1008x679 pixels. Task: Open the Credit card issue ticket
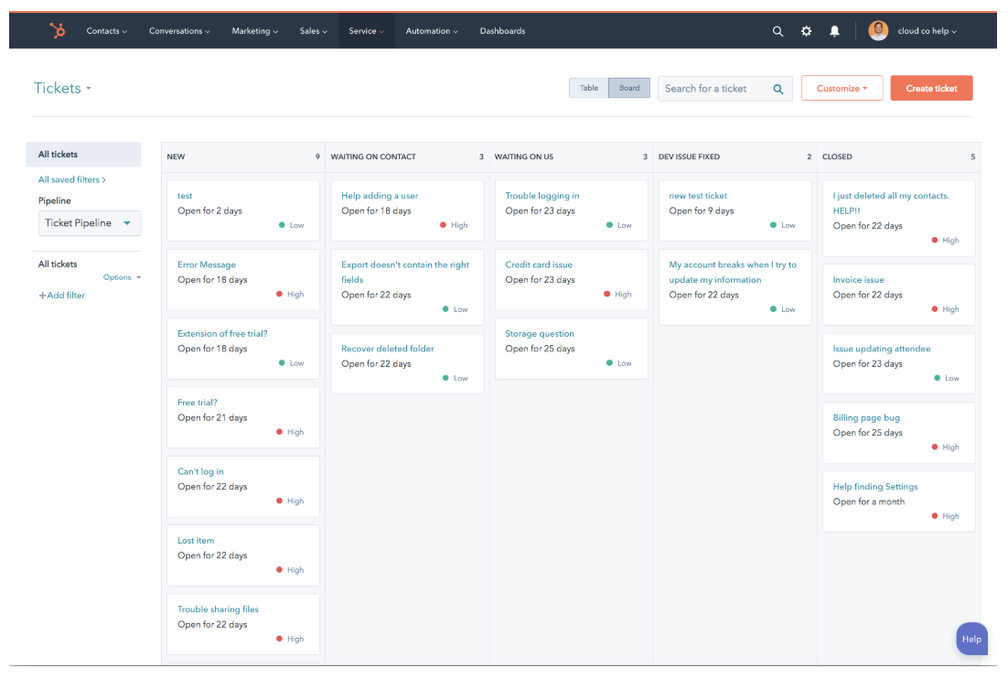[x=539, y=264]
